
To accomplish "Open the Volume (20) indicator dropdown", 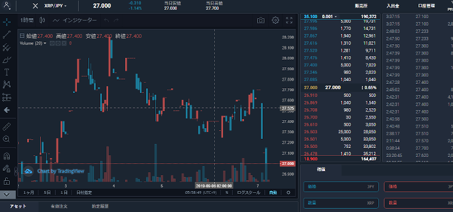I will tap(33, 44).
